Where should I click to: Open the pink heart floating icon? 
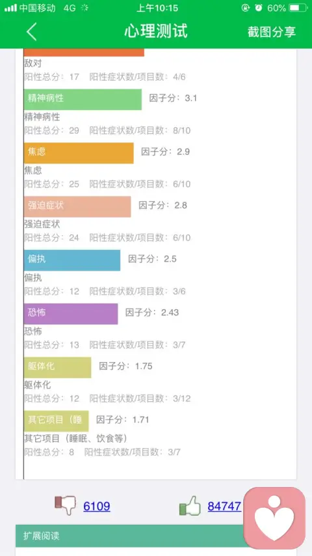(x=274, y=518)
